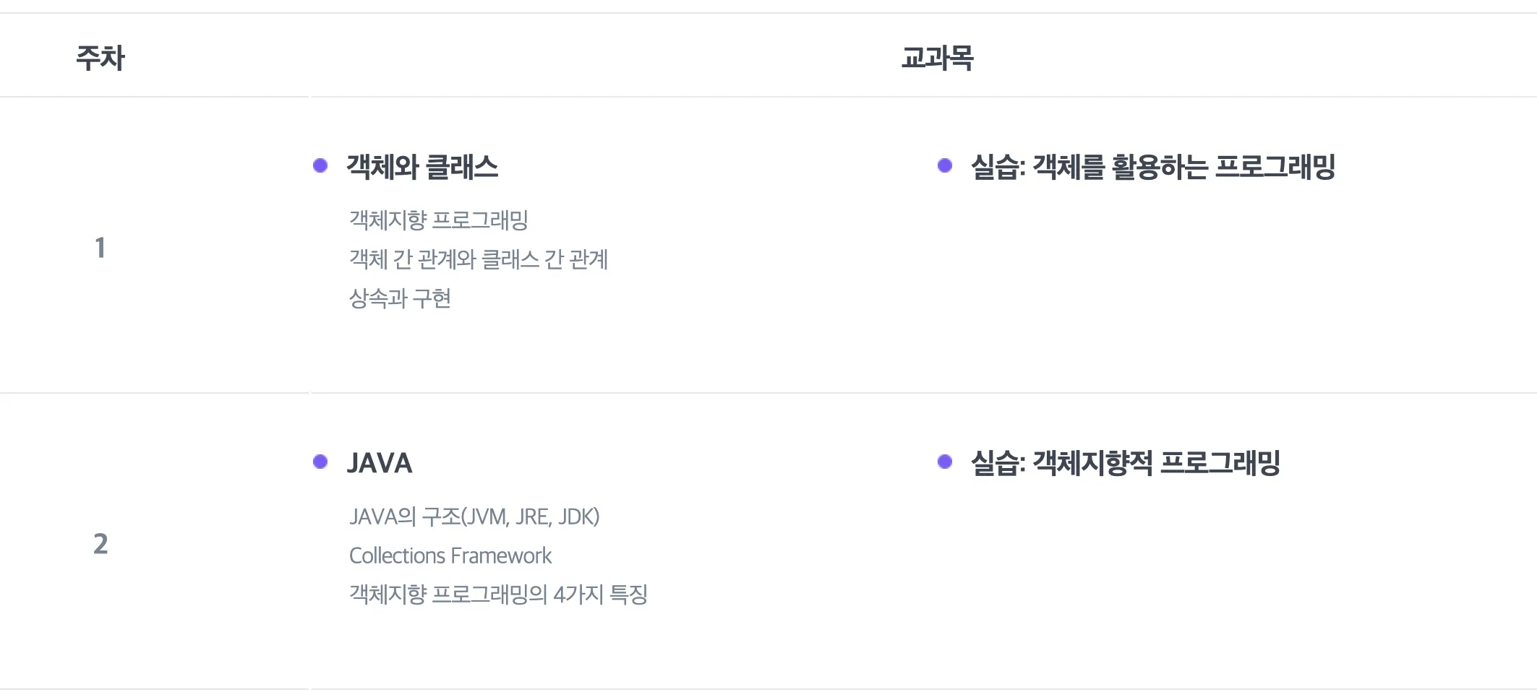
Task: Select the 주차 column header
Action: coord(100,58)
